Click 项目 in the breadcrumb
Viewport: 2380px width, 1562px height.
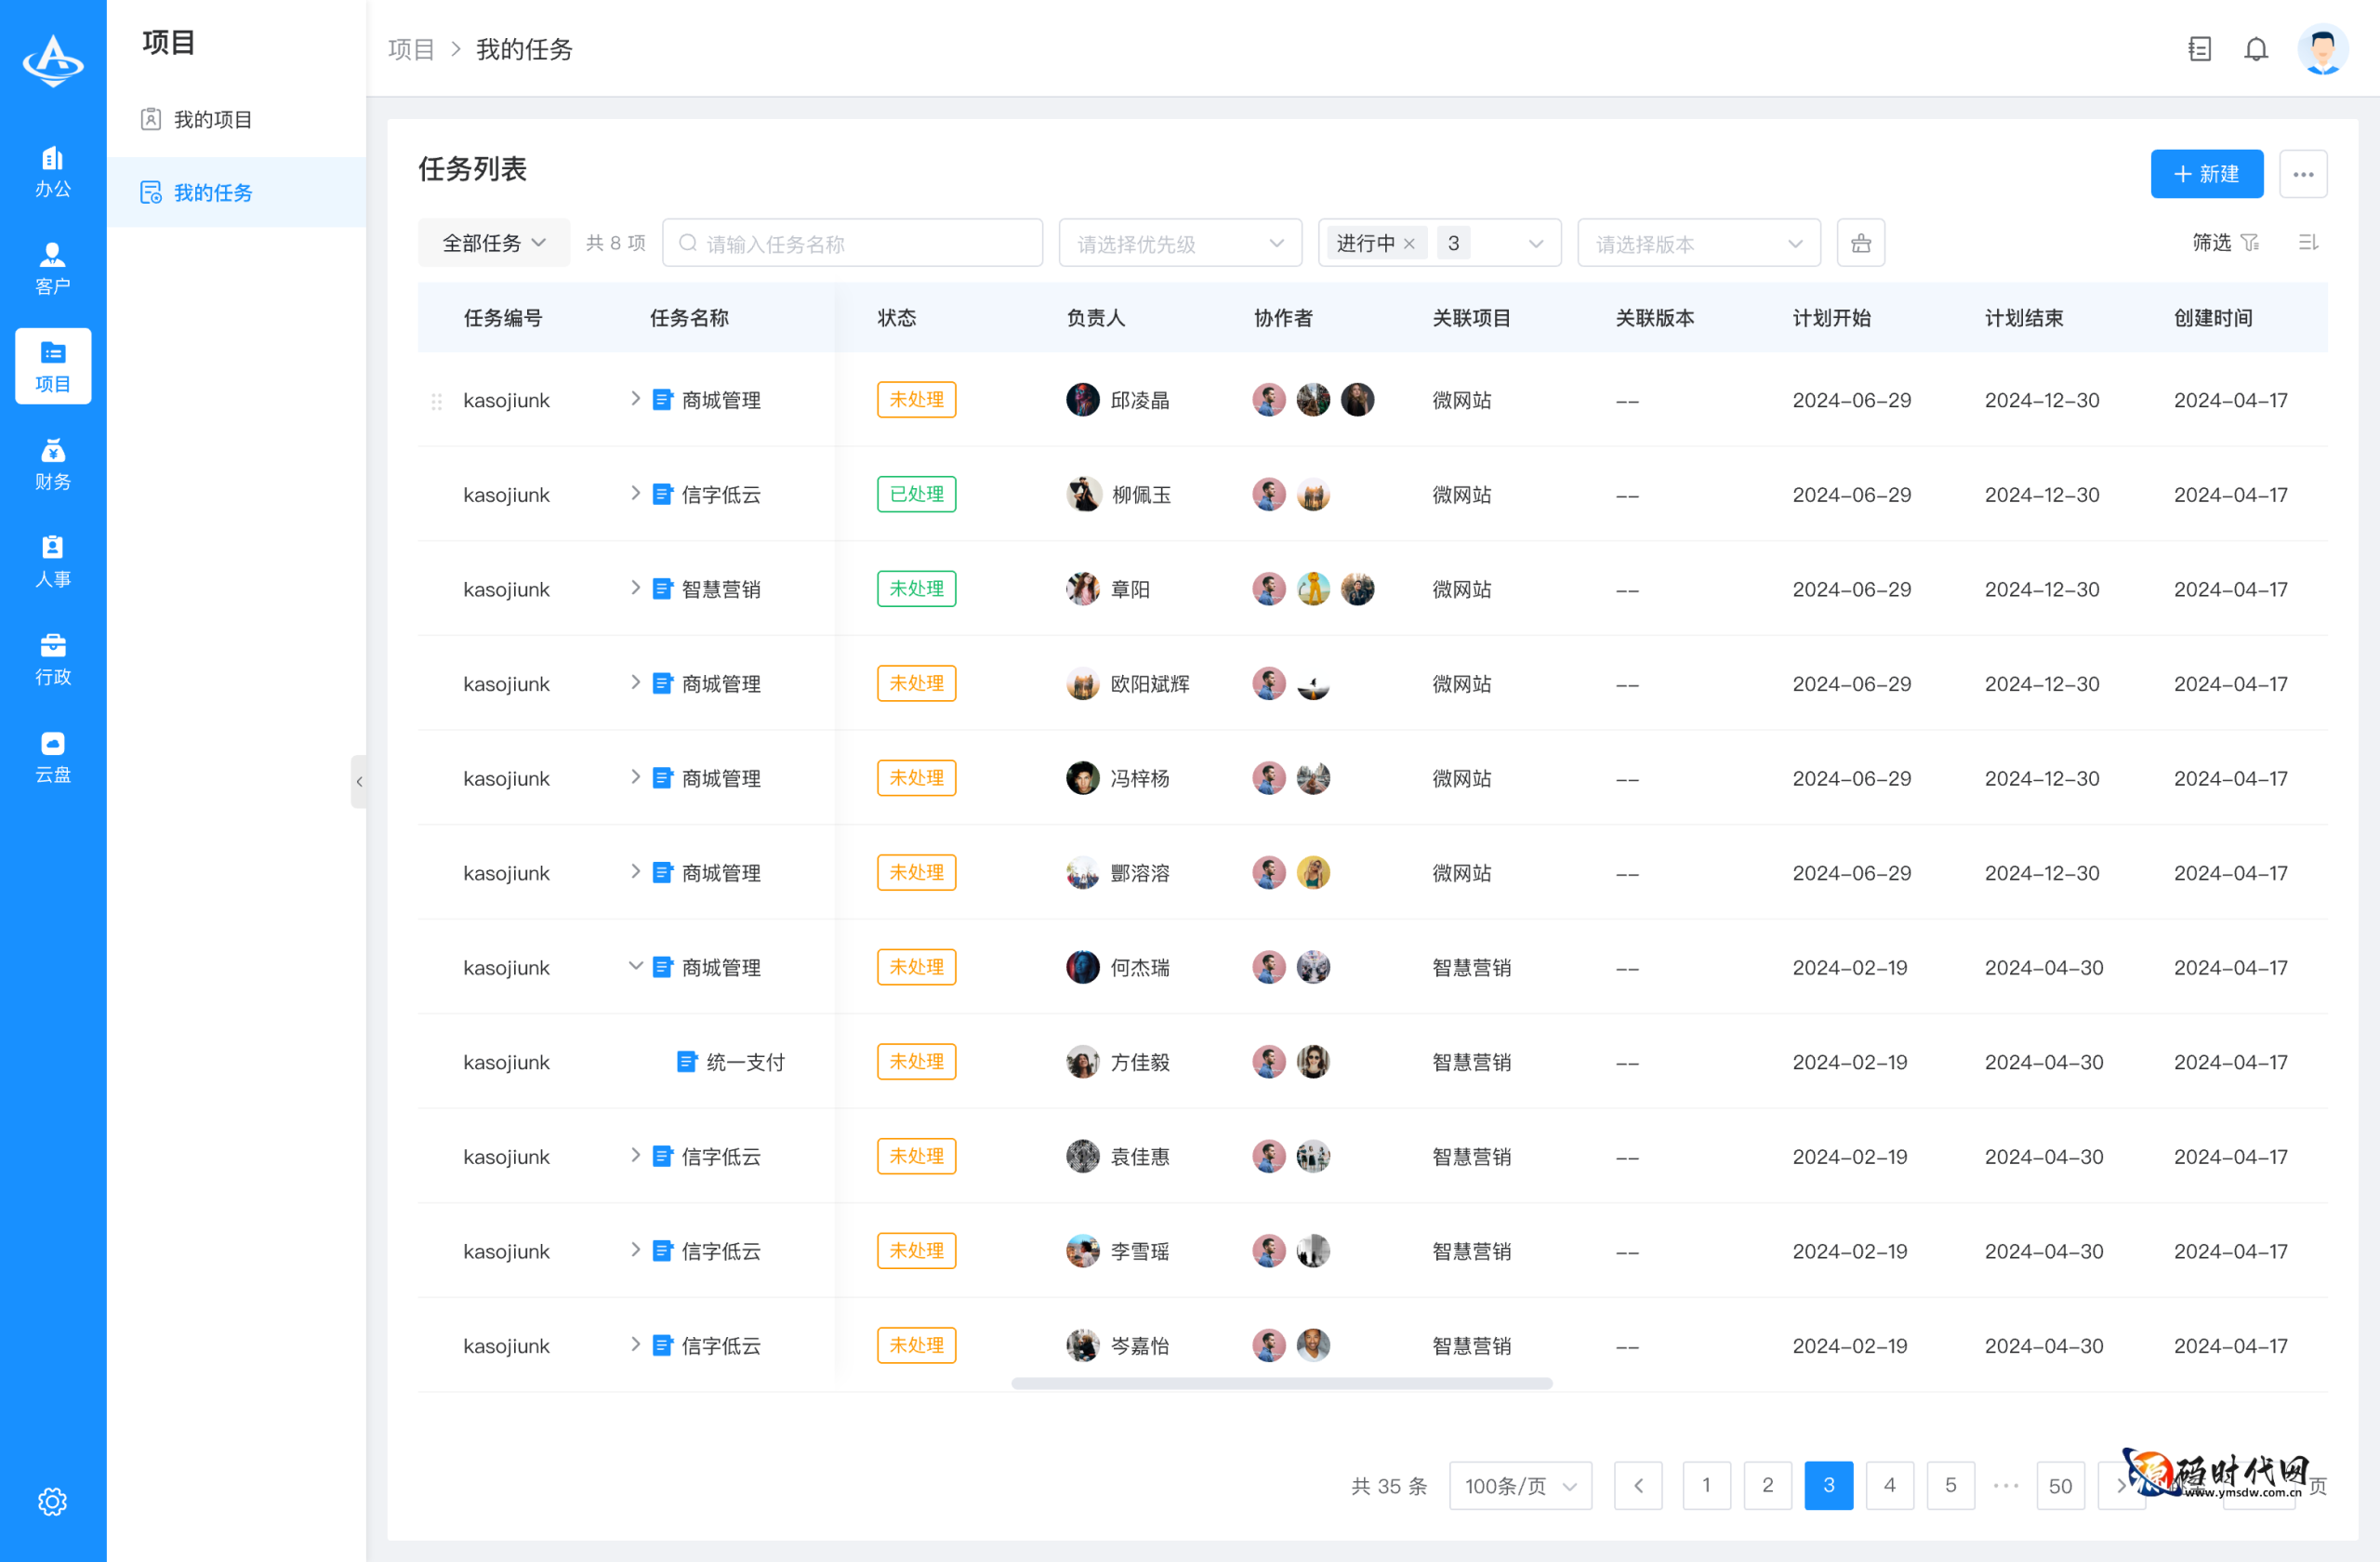coord(410,49)
